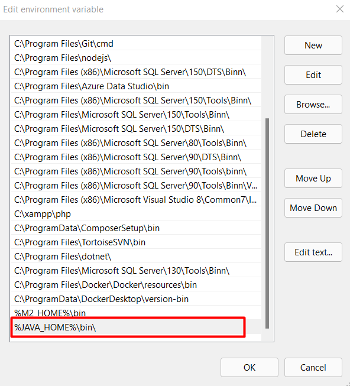This screenshot has height=386, width=350.
Task: Click the vertical scrollbar thumb in list
Action: coord(267,223)
